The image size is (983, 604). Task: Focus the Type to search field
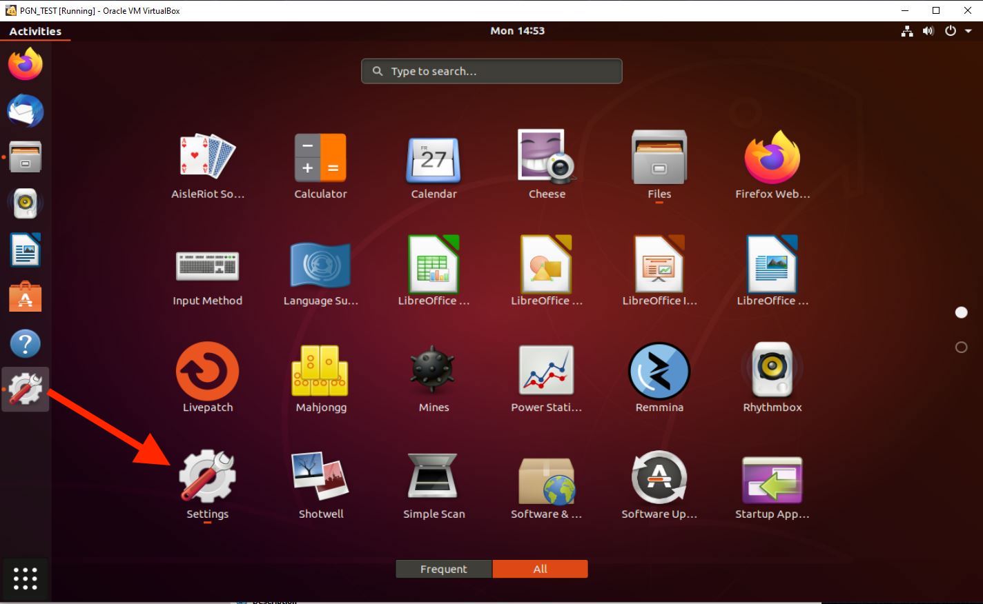pyautogui.click(x=491, y=71)
